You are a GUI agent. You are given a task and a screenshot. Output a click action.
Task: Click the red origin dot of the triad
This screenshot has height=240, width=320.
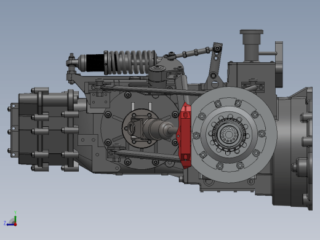(x=15, y=225)
